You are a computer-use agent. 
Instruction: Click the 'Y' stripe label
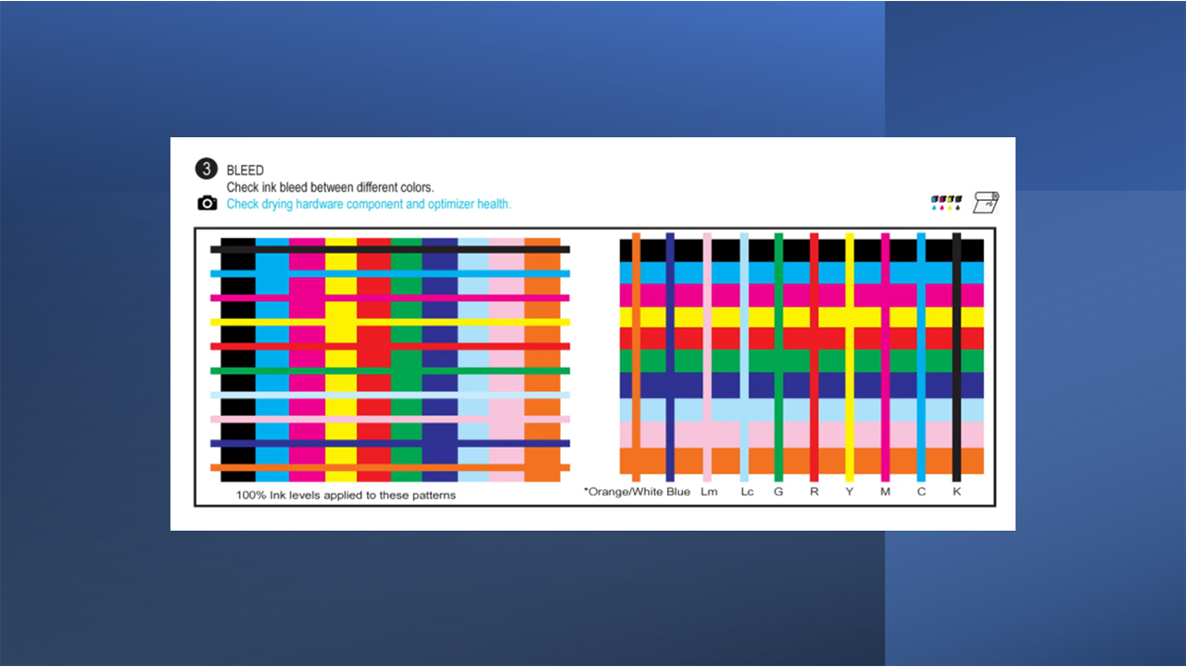tap(850, 492)
